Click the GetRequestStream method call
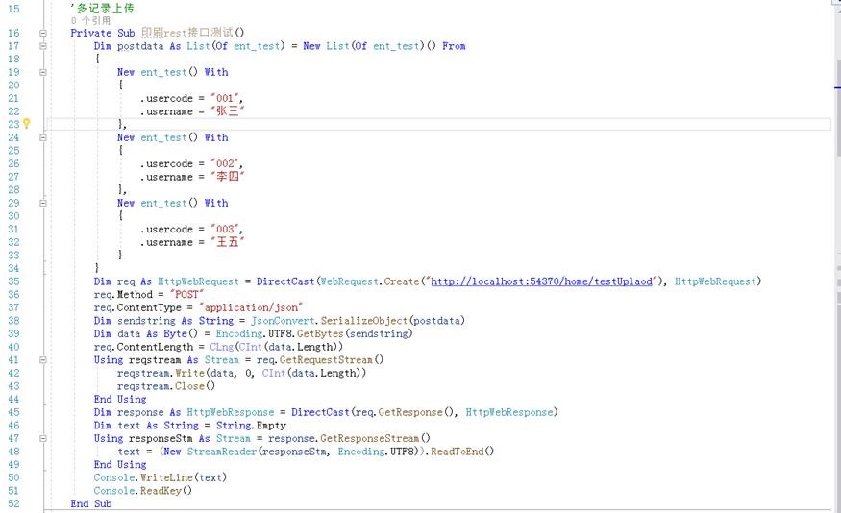 click(326, 359)
